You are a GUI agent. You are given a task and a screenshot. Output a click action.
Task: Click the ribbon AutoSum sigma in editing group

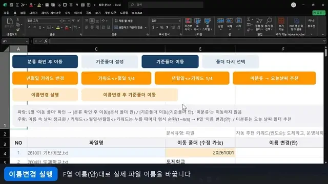click(249, 19)
